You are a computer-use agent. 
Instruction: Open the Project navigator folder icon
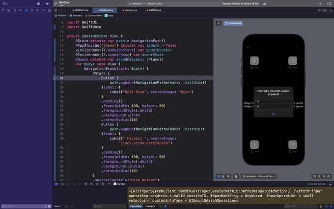click(x=3, y=10)
